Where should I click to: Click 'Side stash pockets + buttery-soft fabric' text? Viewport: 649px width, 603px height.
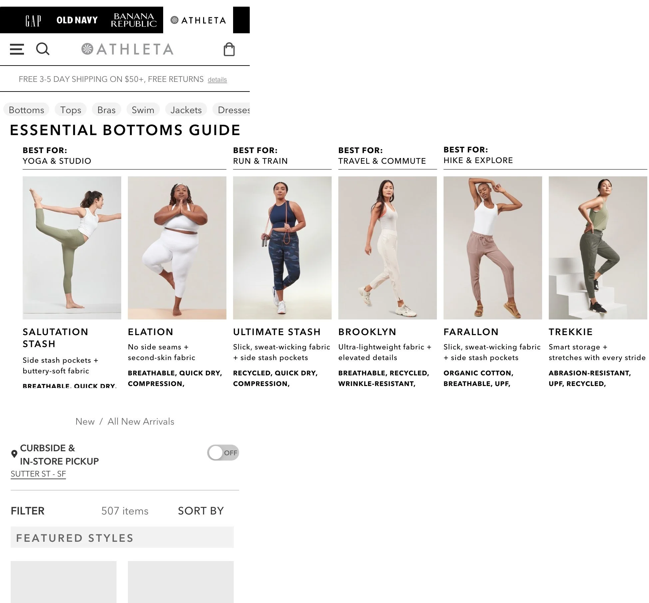[60, 366]
